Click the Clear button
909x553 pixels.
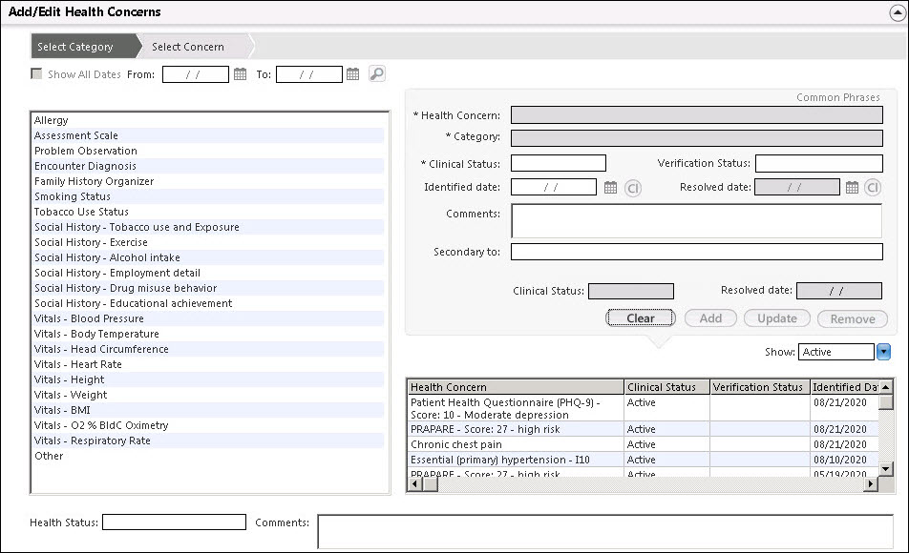point(641,318)
